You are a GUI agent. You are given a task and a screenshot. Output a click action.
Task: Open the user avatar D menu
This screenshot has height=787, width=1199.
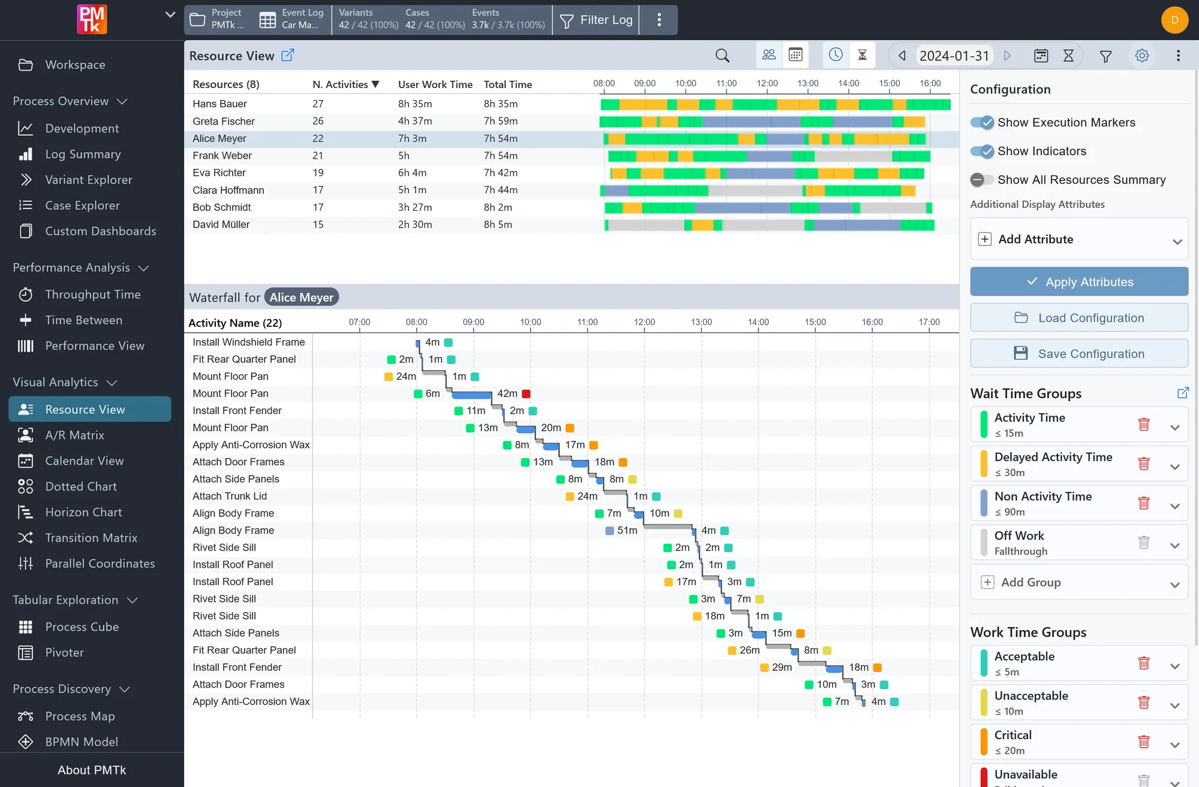[x=1174, y=20]
